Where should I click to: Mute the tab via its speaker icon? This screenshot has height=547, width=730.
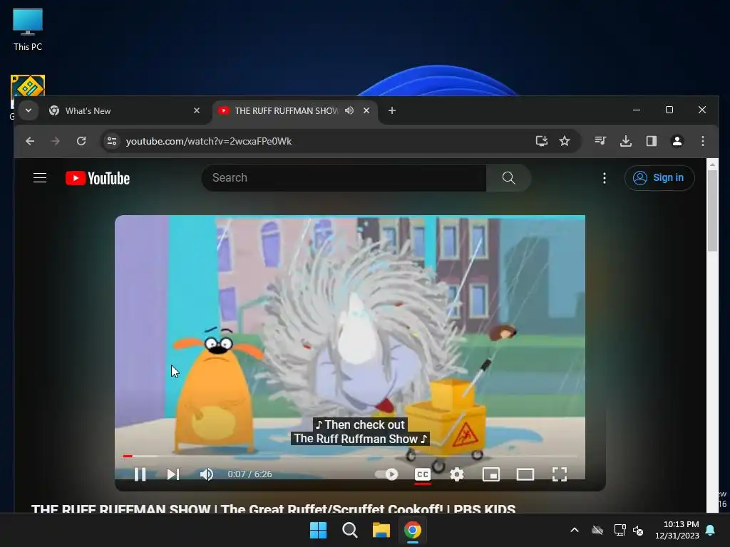point(349,110)
